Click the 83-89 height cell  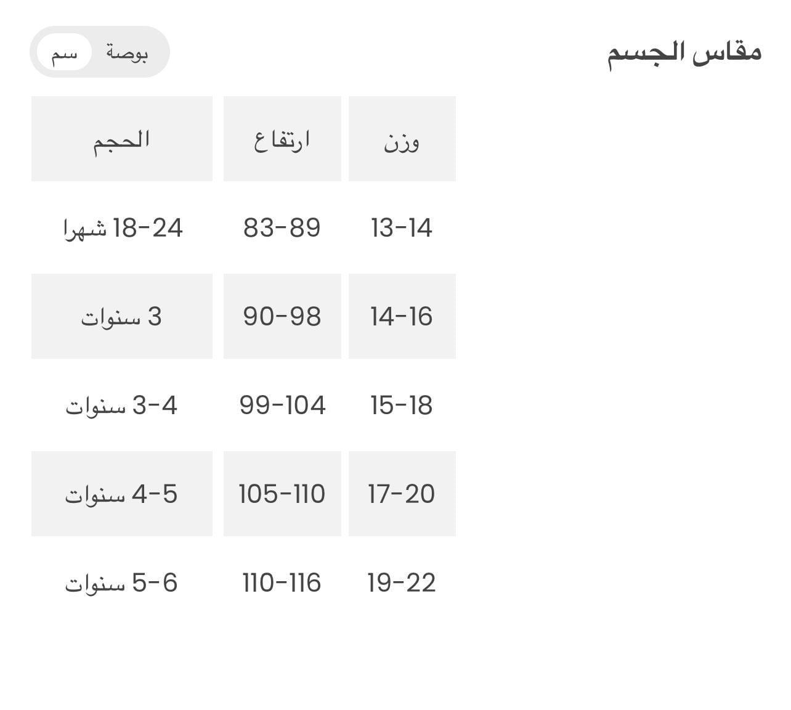[282, 228]
